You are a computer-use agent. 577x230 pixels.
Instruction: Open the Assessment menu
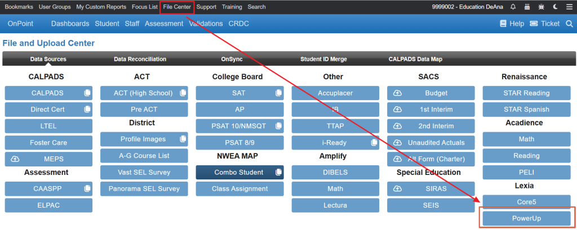[163, 24]
